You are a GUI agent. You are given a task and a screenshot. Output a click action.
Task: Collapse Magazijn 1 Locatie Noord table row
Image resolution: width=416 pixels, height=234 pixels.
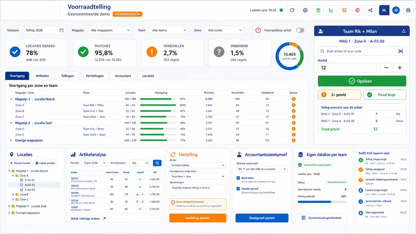coord(11,99)
